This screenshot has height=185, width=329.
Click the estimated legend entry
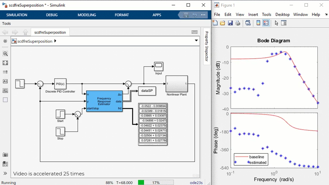[x=258, y=162]
